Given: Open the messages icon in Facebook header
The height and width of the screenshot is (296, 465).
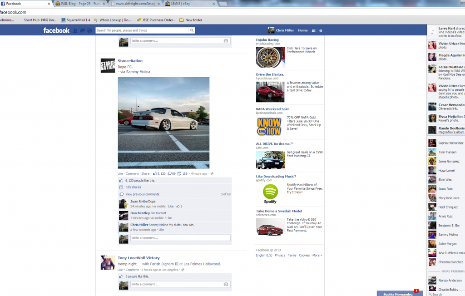Looking at the screenshot, I should 83,30.
